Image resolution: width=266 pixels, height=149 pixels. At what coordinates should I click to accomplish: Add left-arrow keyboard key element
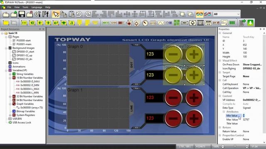pos(40,23)
